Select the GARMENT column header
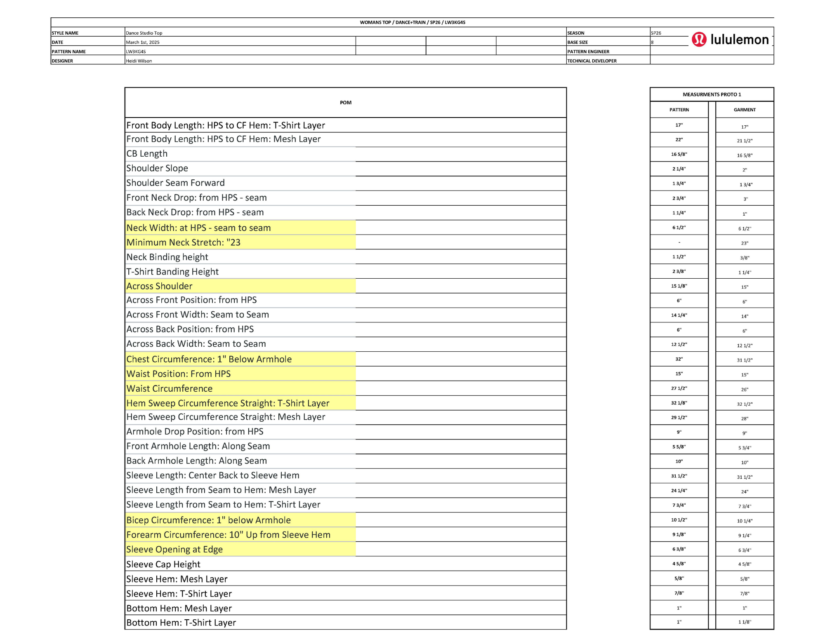The width and height of the screenshot is (825, 637). tap(745, 110)
